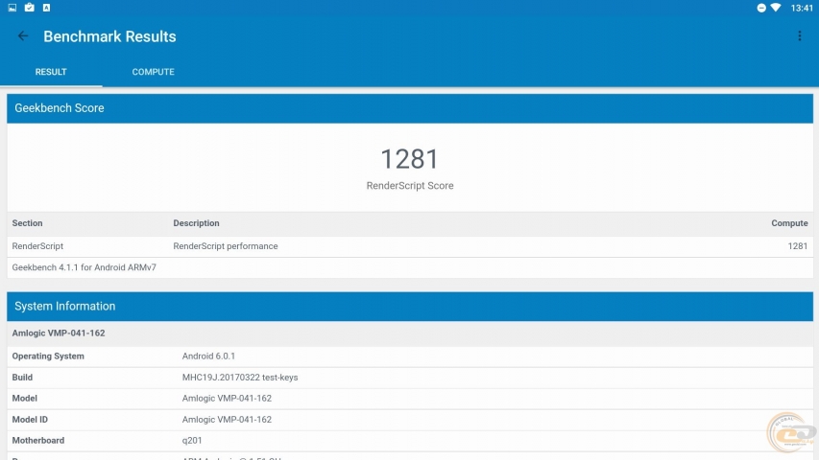Viewport: 819px width, 460px height.
Task: Select the Model ID value Amlogic VMP-041-162
Action: pos(227,420)
